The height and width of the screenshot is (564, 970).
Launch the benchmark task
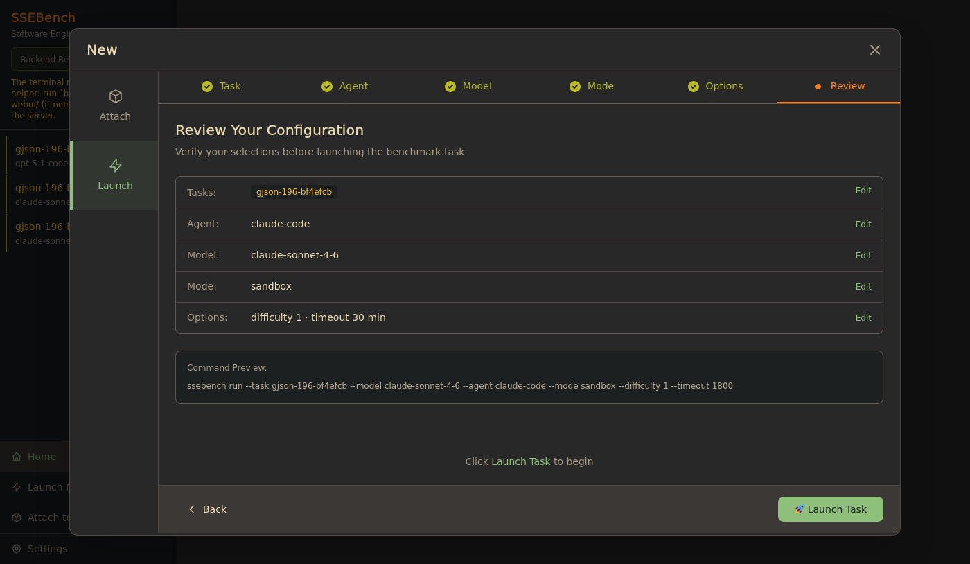[831, 509]
